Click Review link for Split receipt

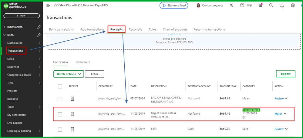pyautogui.click(x=279, y=129)
